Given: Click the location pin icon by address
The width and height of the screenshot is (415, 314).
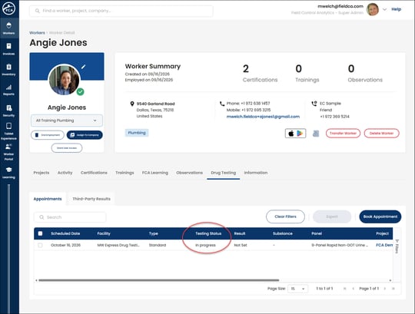Looking at the screenshot, I should coord(132,104).
